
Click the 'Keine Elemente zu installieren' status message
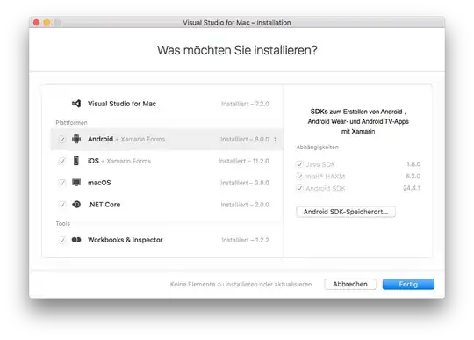241,284
